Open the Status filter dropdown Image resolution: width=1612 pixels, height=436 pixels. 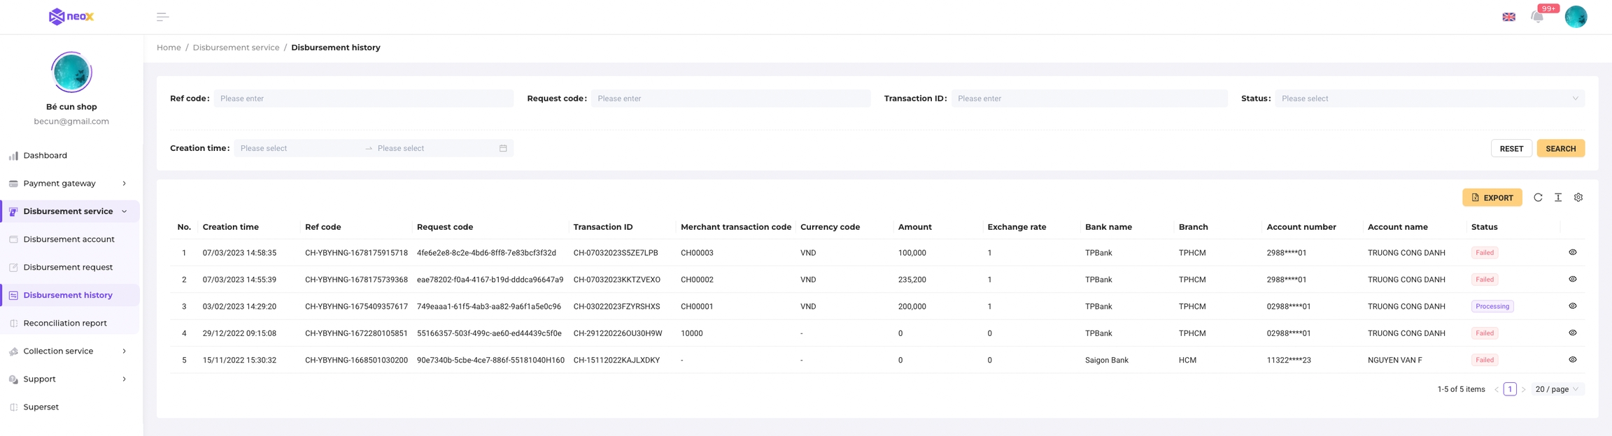pos(1429,99)
